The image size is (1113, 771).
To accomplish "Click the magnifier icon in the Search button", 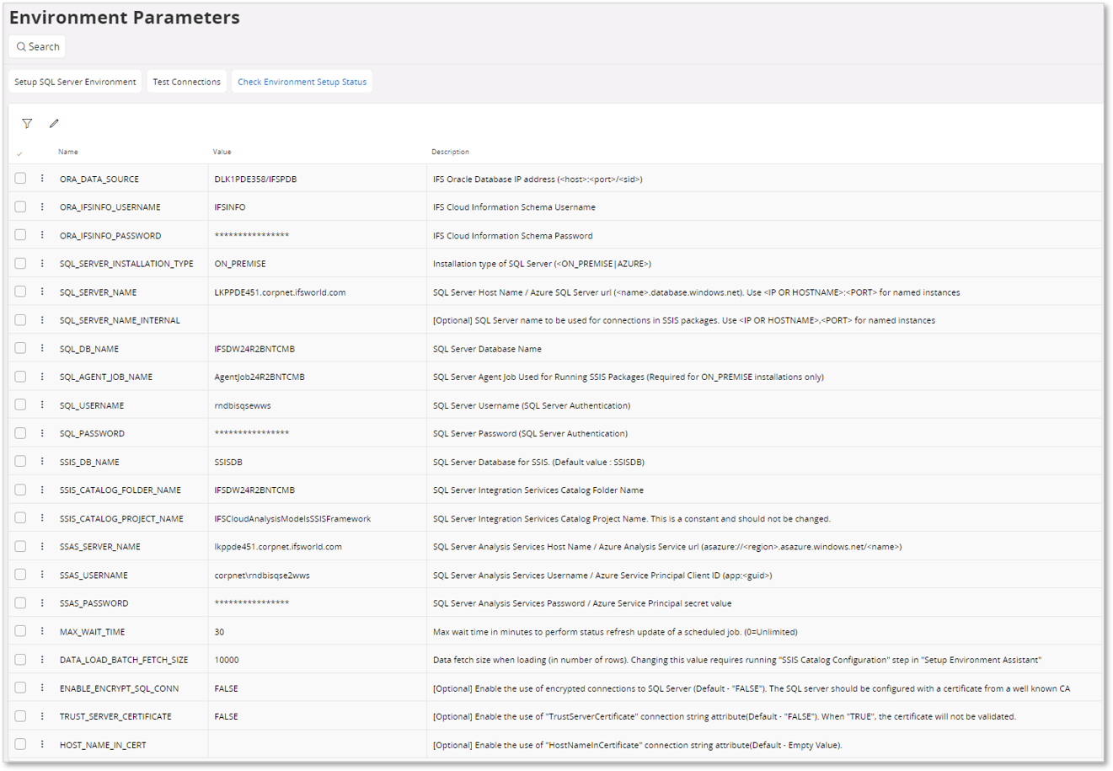I will (22, 46).
